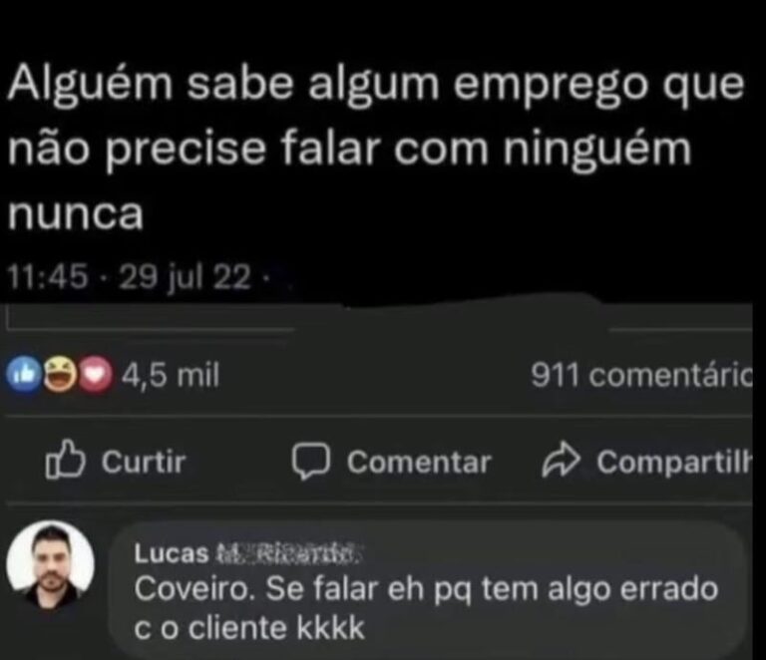The height and width of the screenshot is (660, 766).
Task: Click the red heart Love reaction icon
Action: 96,375
